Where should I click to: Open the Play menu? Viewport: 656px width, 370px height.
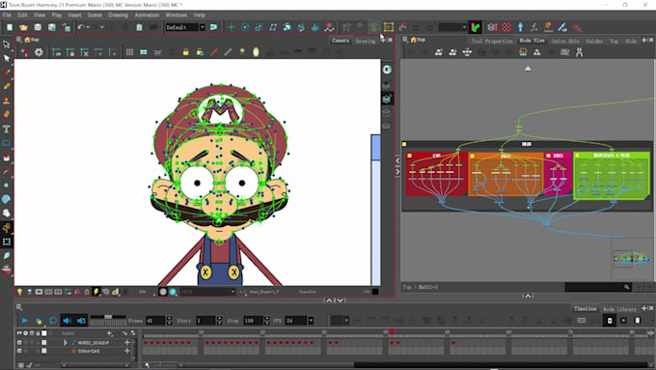point(57,15)
